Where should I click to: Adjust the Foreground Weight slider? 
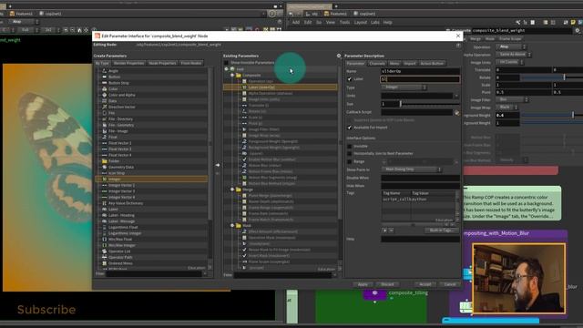[x=552, y=116]
